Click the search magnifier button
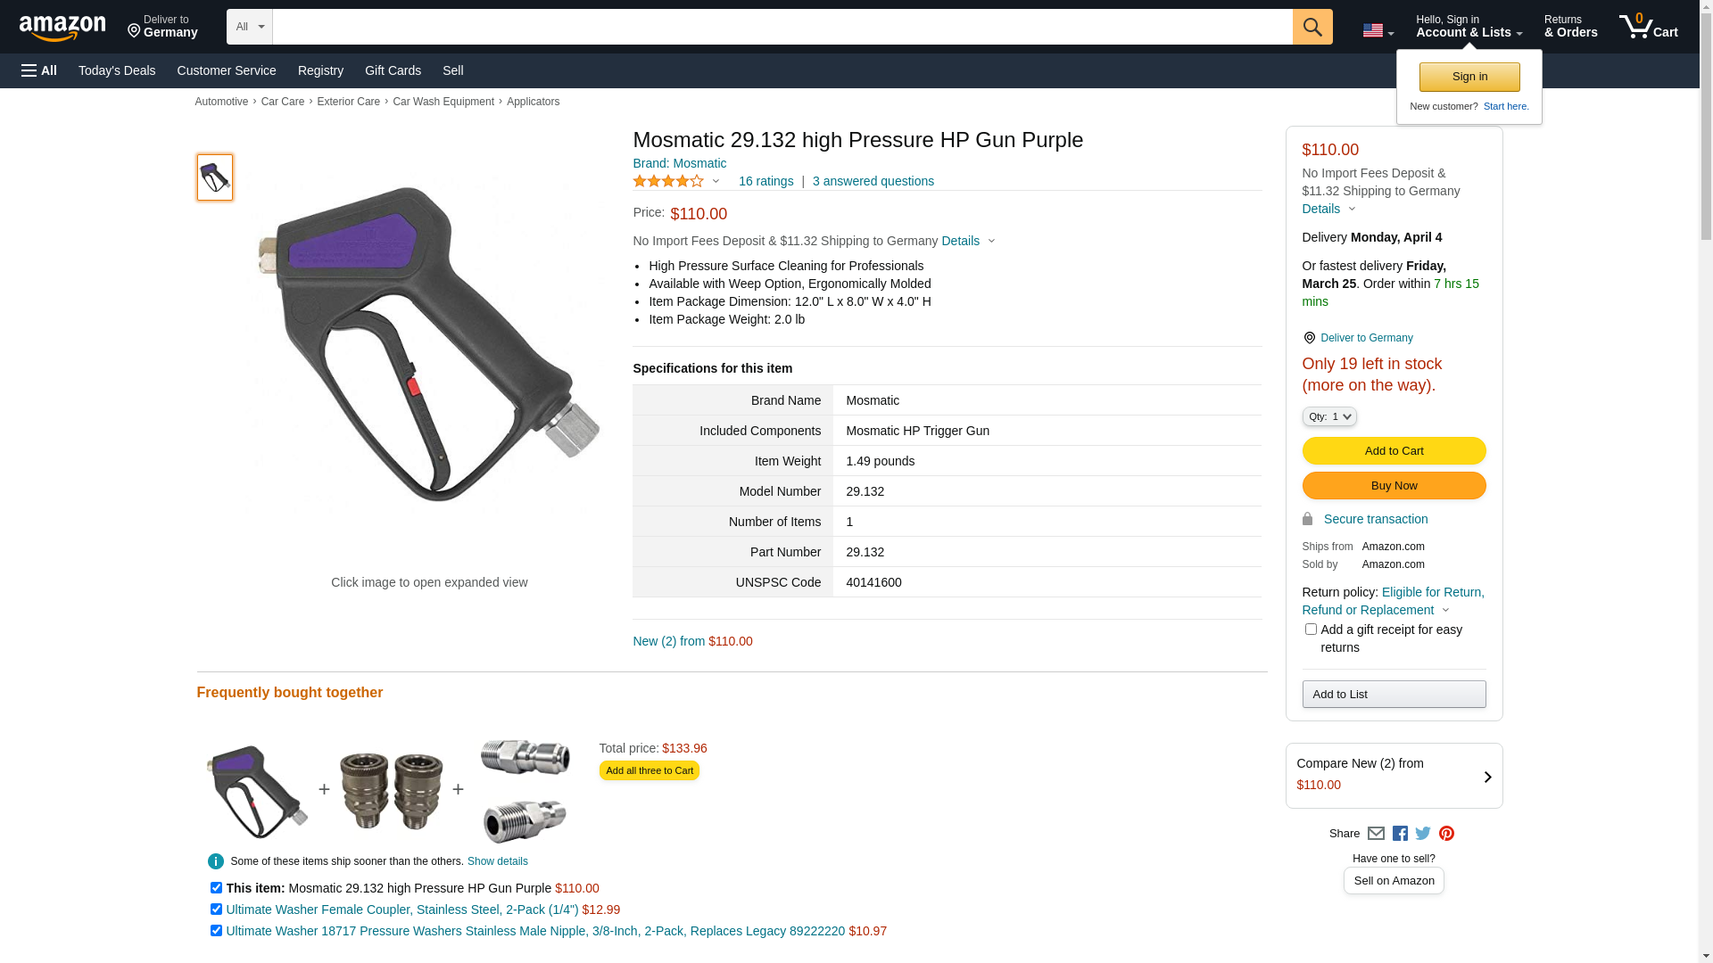Viewport: 1713px width, 963px height. 1312,27
